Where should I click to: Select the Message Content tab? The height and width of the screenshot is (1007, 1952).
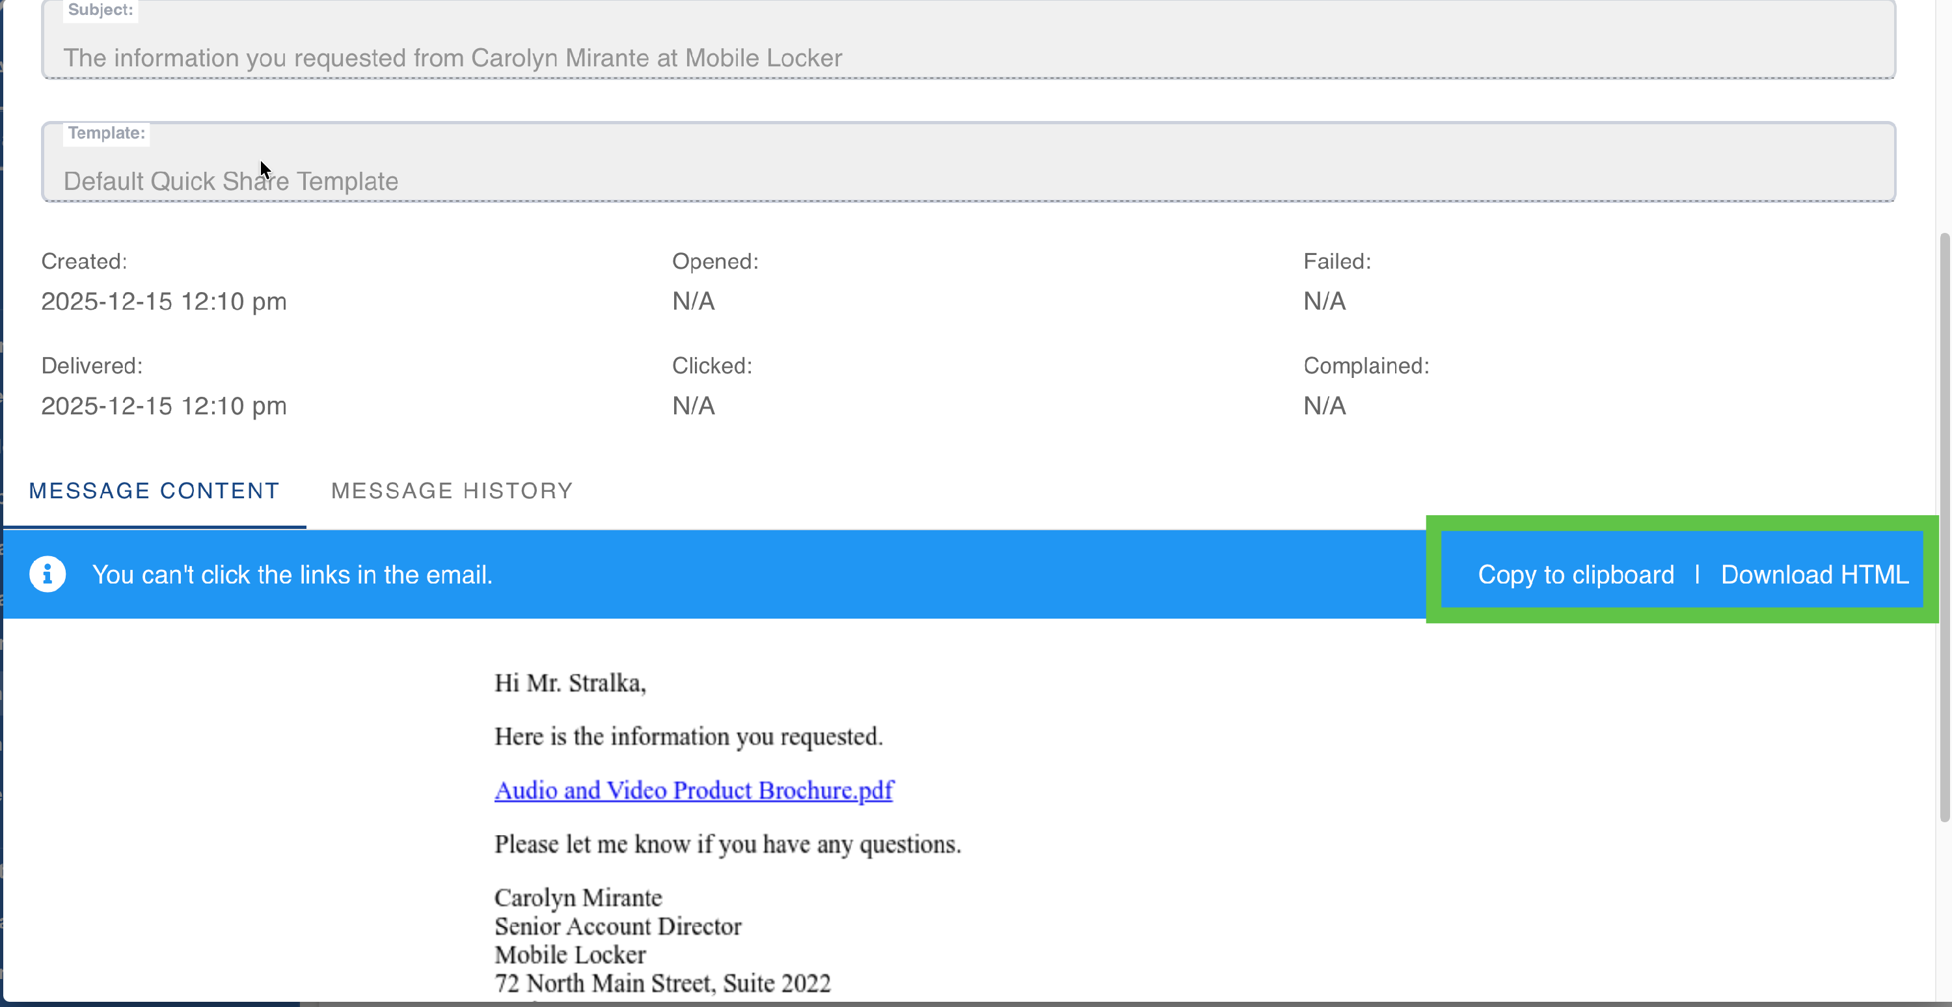154,491
